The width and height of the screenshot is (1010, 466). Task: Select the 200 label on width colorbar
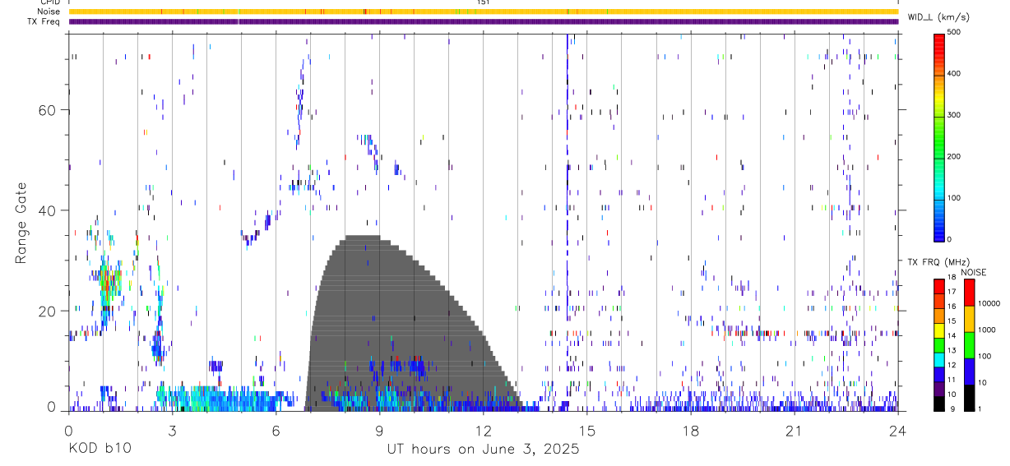[x=955, y=156]
